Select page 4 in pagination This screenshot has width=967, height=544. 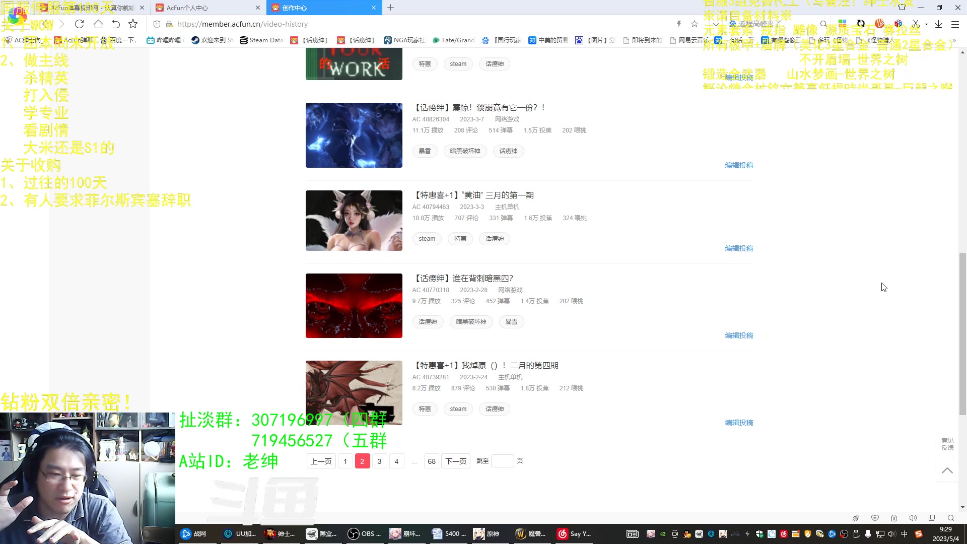point(396,461)
